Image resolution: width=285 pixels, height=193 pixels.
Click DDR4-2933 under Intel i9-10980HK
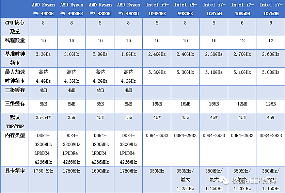[x=157, y=135]
